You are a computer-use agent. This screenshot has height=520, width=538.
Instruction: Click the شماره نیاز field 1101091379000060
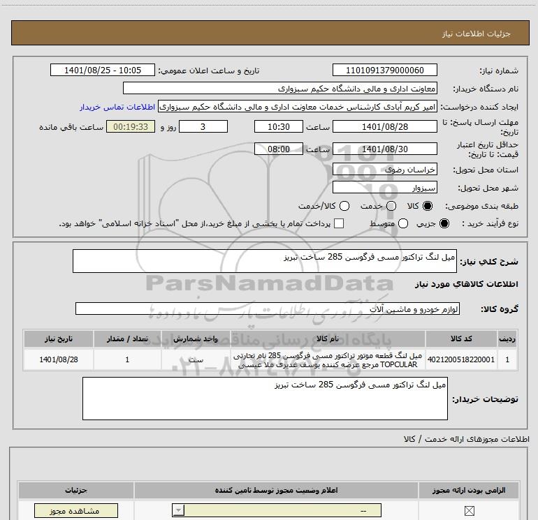pos(384,70)
